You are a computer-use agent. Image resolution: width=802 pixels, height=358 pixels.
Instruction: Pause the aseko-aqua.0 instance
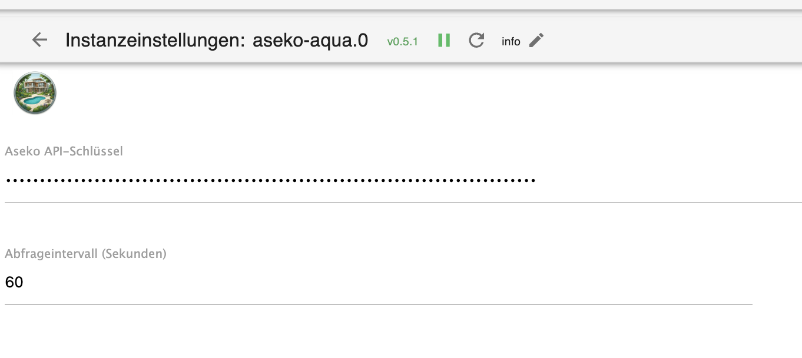(x=444, y=40)
